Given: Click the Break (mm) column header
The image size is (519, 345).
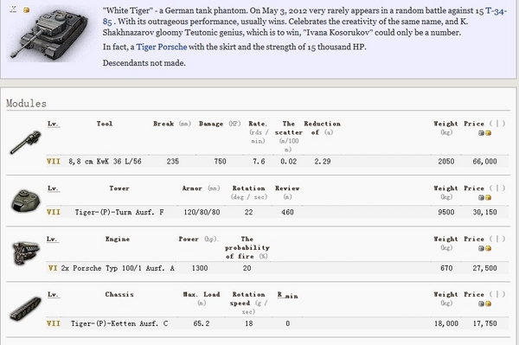Looking at the screenshot, I should click(172, 124).
